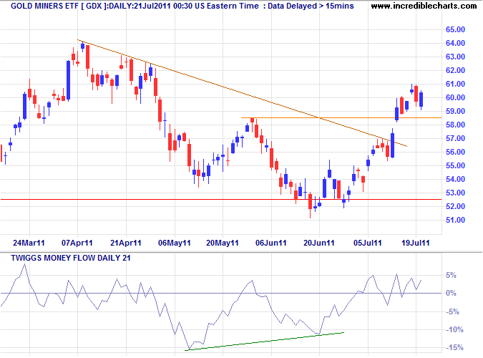Screen dimensions: 483x358
Task: Click the 21Apr11 date label
Action: coord(126,243)
